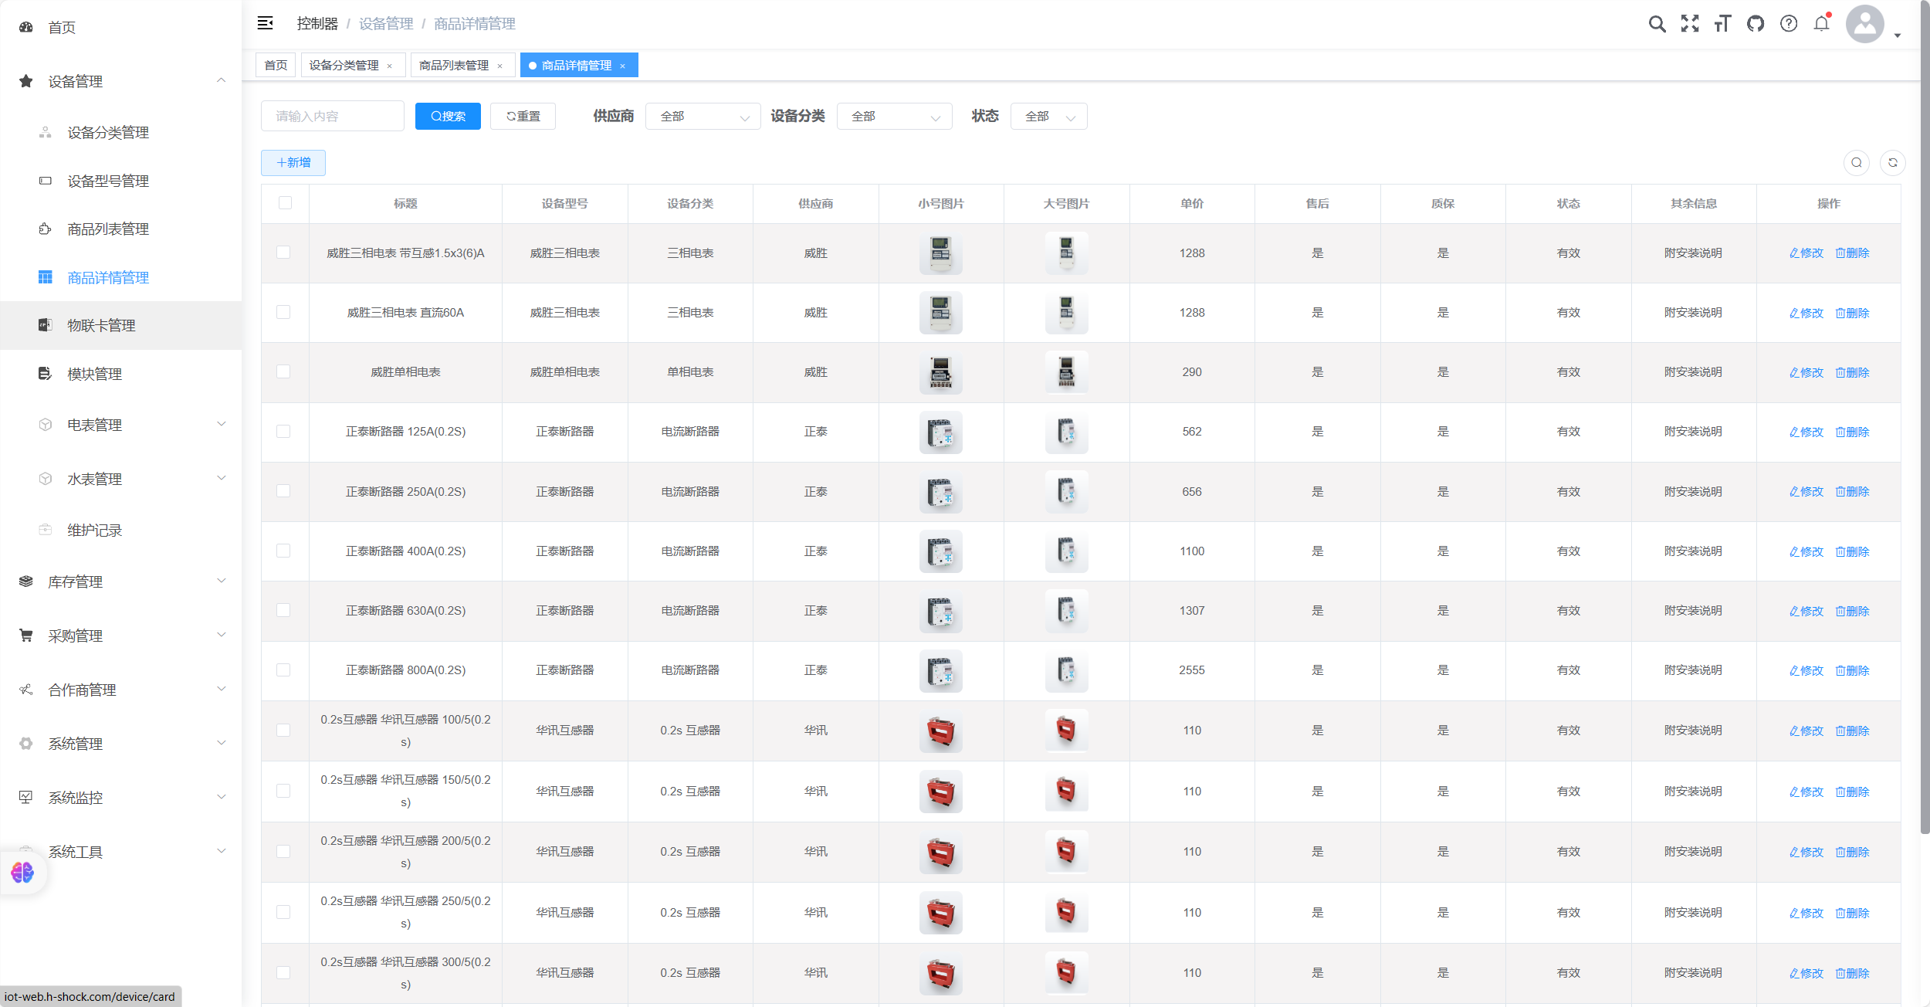The image size is (1930, 1007).
Task: Expand the 库存管理 menu
Action: [121, 582]
